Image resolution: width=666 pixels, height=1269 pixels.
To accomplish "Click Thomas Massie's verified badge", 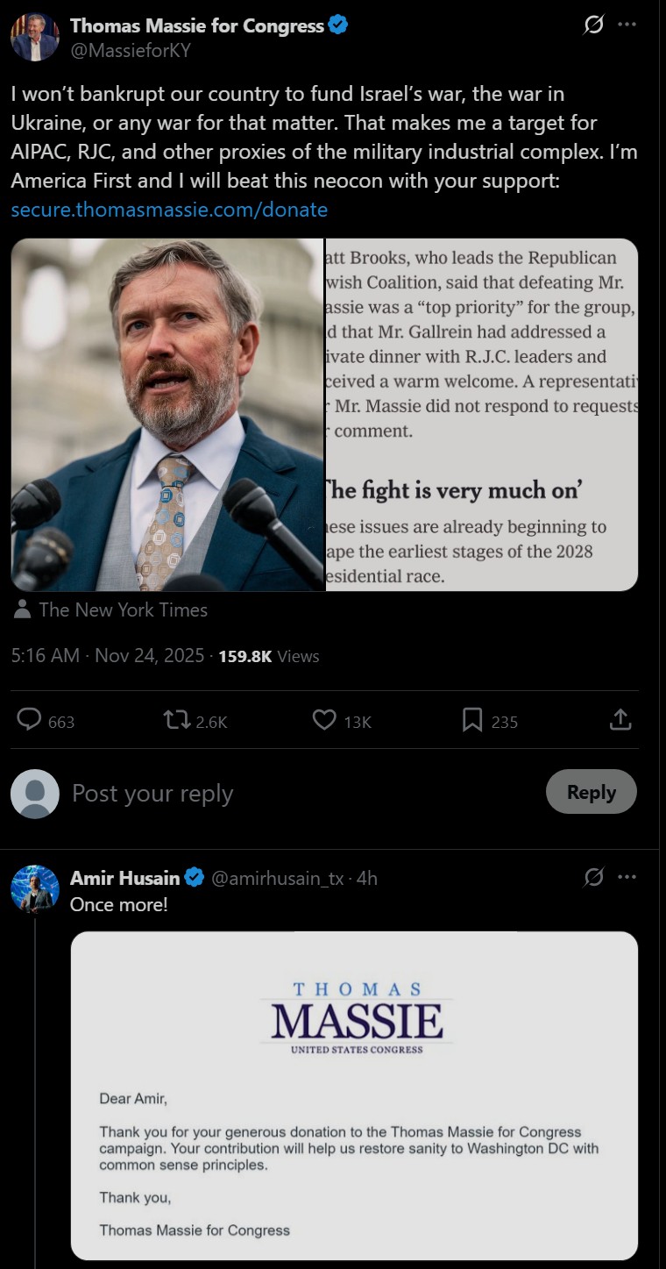I will point(338,25).
